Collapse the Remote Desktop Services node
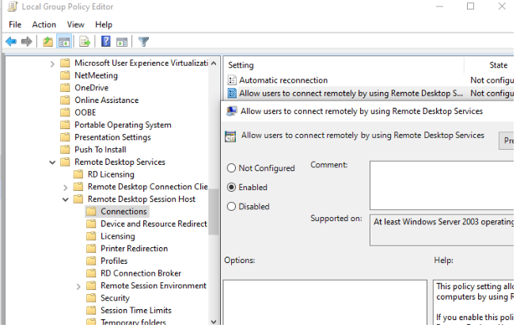This screenshot has height=332, width=520. [52, 162]
